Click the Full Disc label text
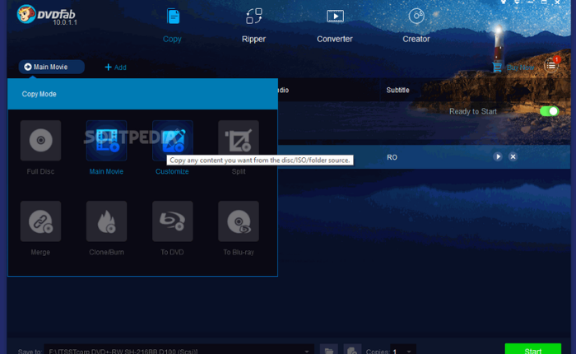This screenshot has width=576, height=354. click(40, 172)
